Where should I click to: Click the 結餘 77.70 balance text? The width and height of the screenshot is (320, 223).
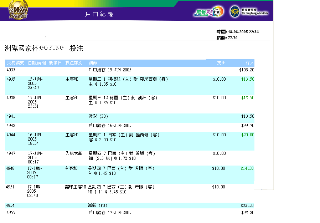point(227,37)
